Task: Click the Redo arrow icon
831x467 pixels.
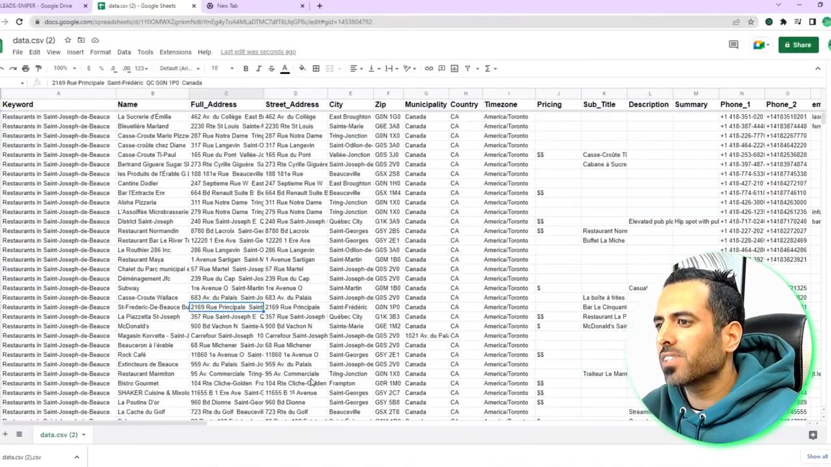Action: pos(12,68)
